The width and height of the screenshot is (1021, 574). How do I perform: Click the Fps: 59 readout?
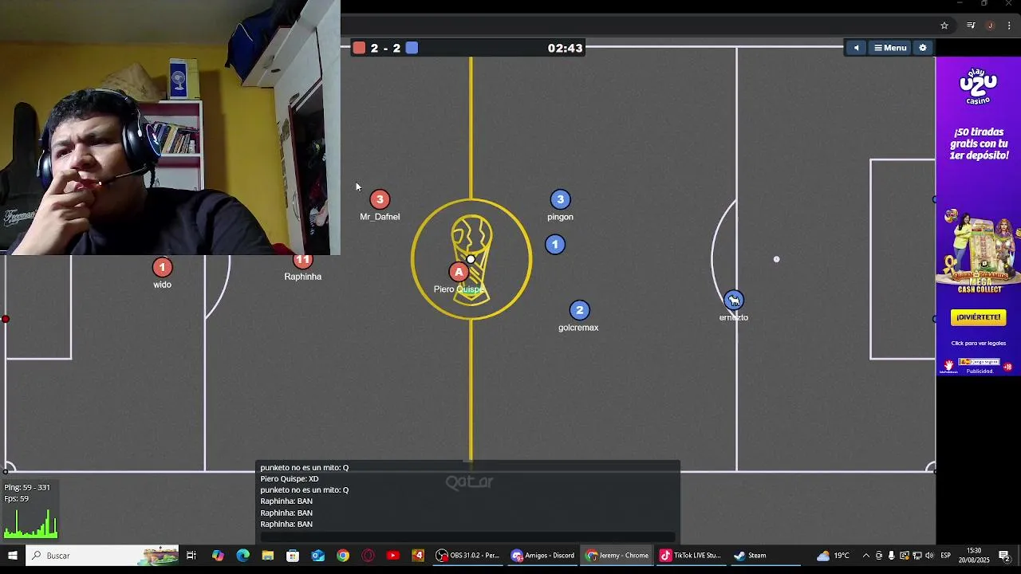coord(17,499)
